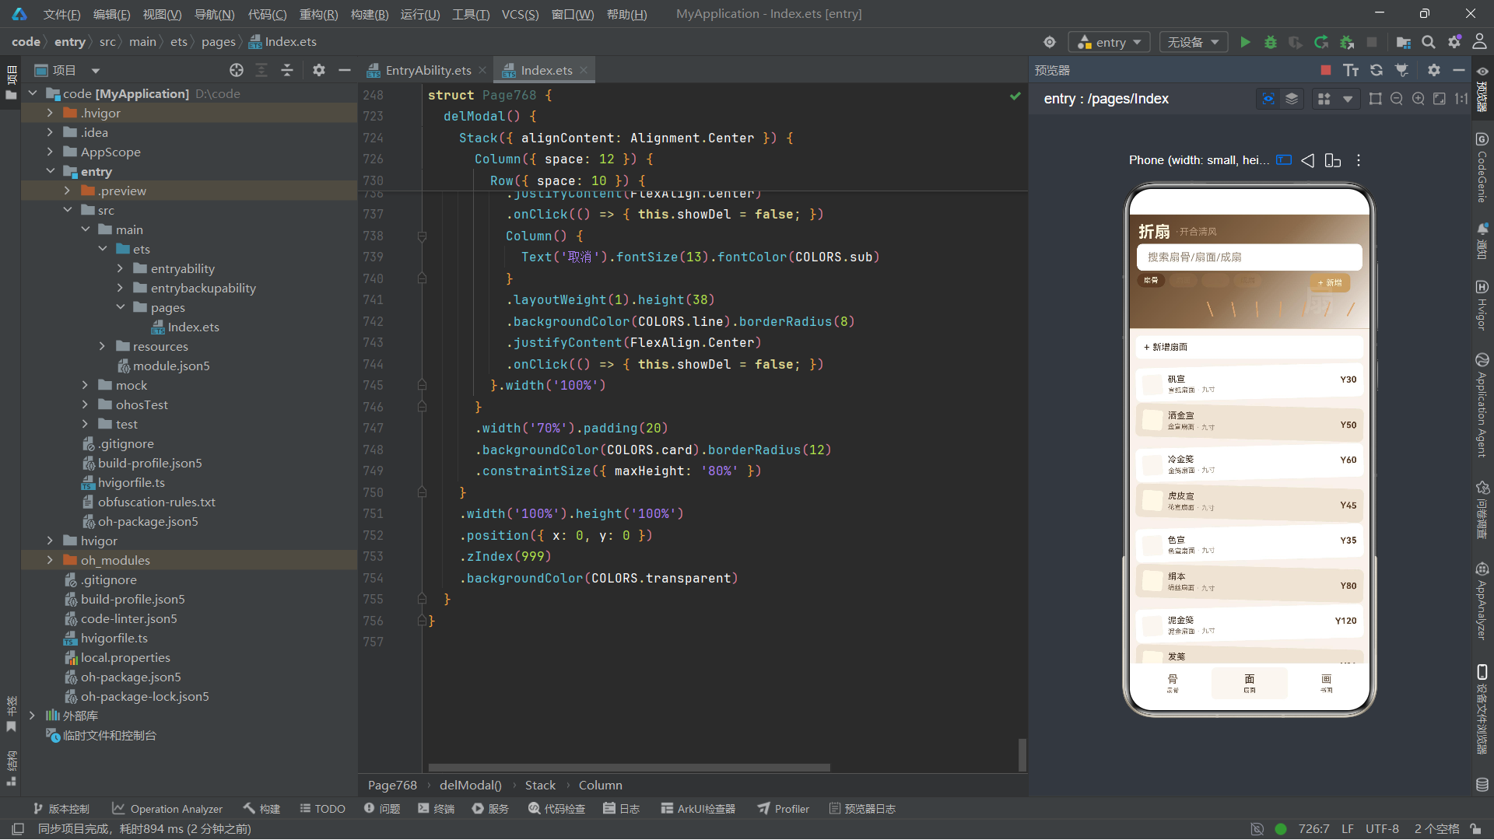Open the entry run configuration dropdown

[1109, 42]
